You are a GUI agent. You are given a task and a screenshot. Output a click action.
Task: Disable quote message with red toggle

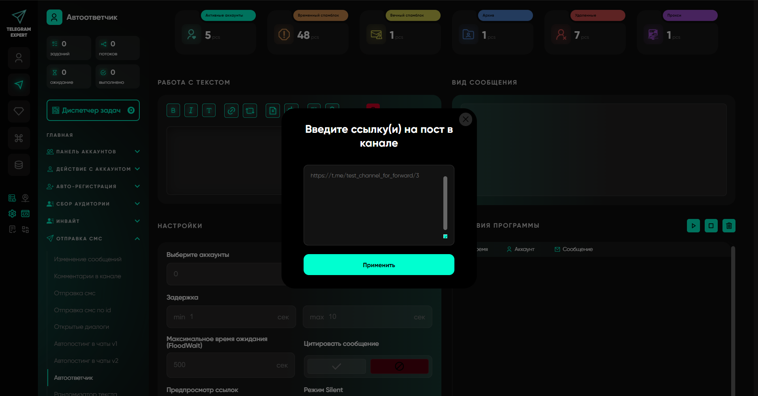point(399,366)
